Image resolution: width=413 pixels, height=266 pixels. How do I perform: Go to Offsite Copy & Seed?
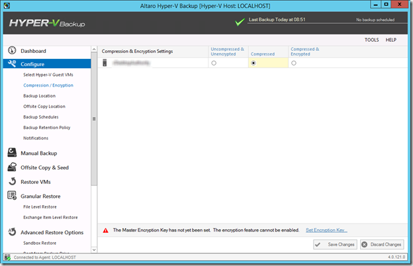[44, 168]
